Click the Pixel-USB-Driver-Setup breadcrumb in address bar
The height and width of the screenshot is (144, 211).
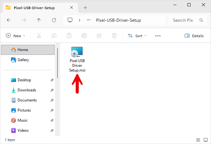click(x=118, y=20)
